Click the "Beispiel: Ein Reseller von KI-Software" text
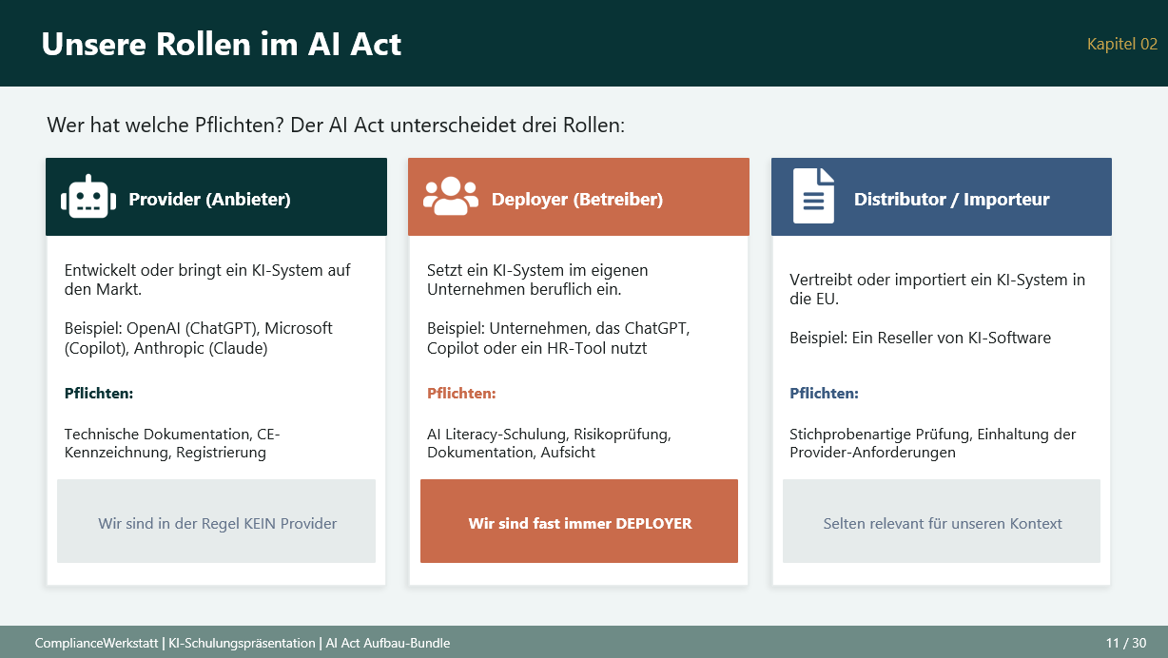 (920, 338)
